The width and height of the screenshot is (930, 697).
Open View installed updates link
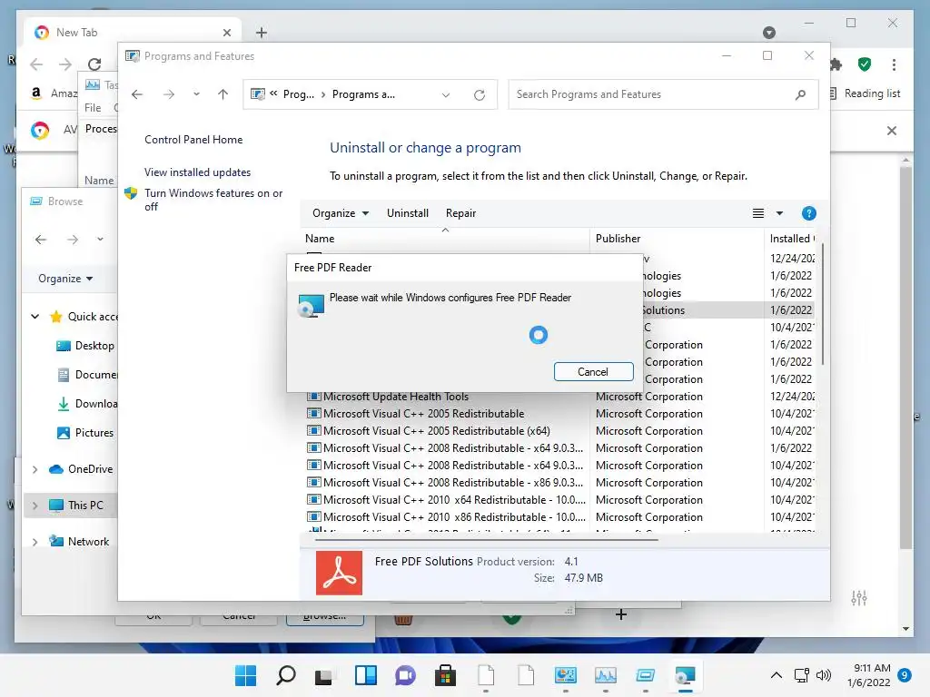(197, 172)
